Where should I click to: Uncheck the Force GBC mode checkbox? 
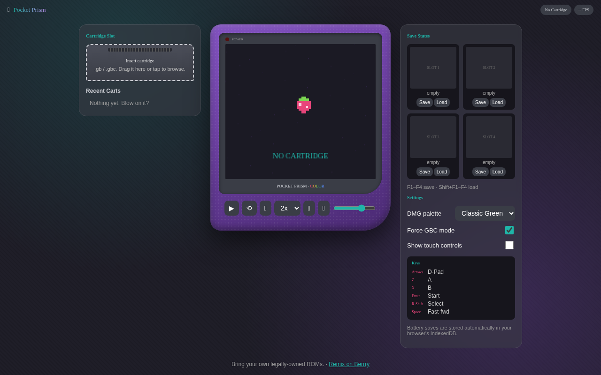coord(509,230)
